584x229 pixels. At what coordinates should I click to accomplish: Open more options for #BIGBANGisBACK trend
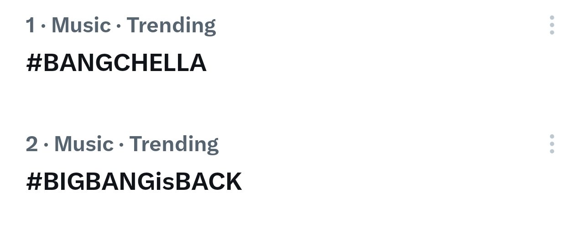(x=552, y=144)
